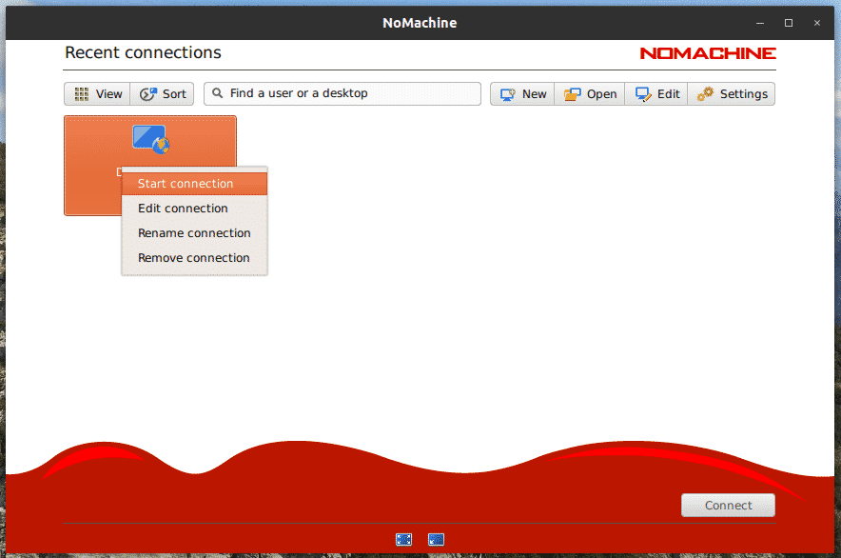Open Settings via the gears icon
Viewport: 841px width, 558px height.
tap(704, 93)
